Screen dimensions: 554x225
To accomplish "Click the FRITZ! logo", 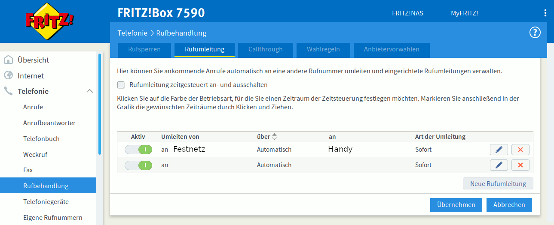I will click(49, 21).
